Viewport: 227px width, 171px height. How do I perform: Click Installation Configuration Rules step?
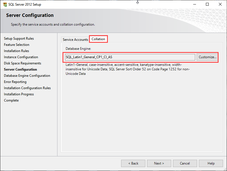coord(27,88)
